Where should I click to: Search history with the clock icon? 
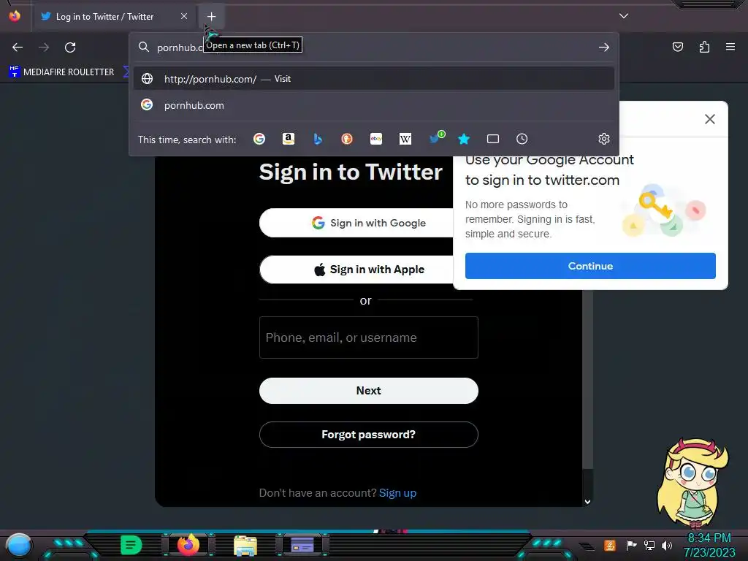(x=522, y=139)
